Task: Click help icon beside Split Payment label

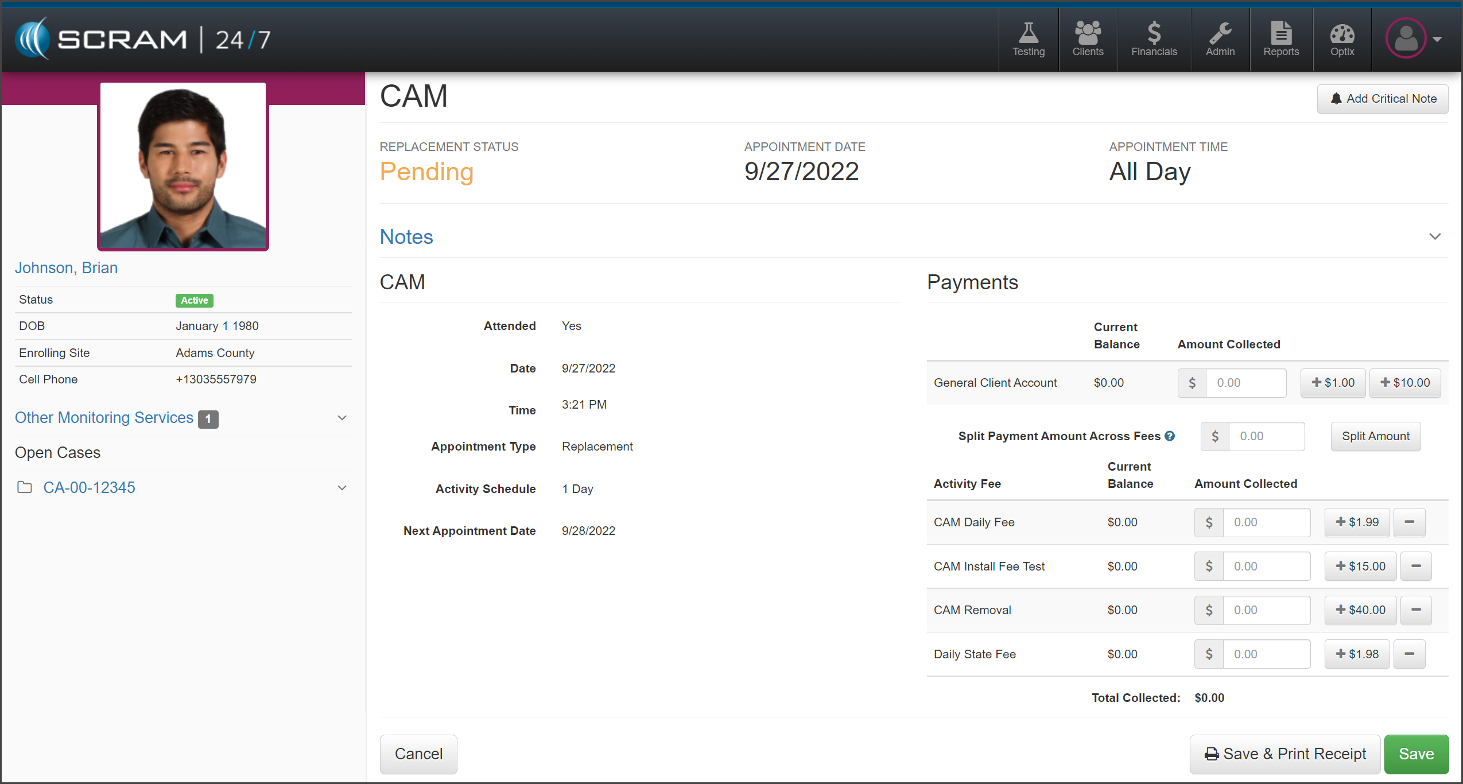Action: [x=1170, y=436]
